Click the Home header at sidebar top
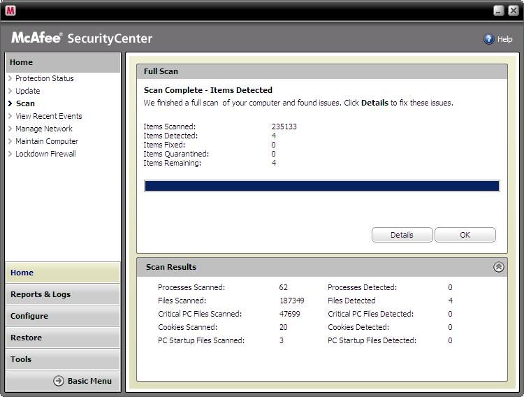The height and width of the screenshot is (397, 524). pyautogui.click(x=63, y=62)
